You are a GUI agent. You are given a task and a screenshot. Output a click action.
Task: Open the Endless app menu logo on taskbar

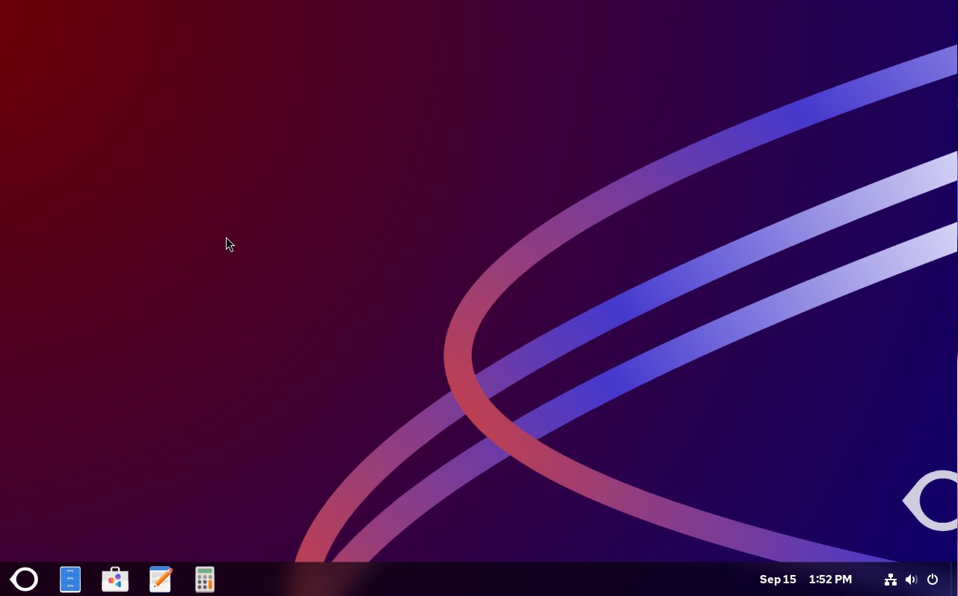click(x=24, y=580)
